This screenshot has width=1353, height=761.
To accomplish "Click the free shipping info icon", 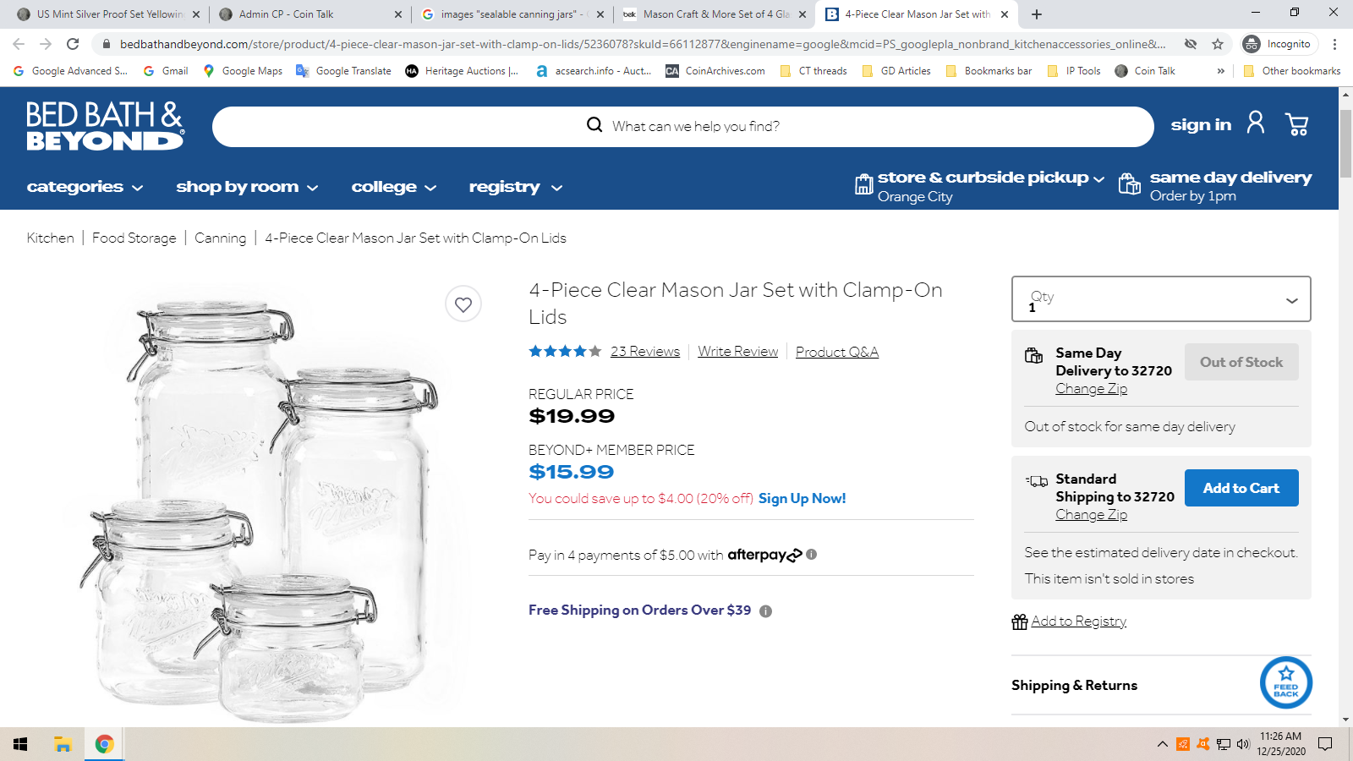I will (765, 611).
